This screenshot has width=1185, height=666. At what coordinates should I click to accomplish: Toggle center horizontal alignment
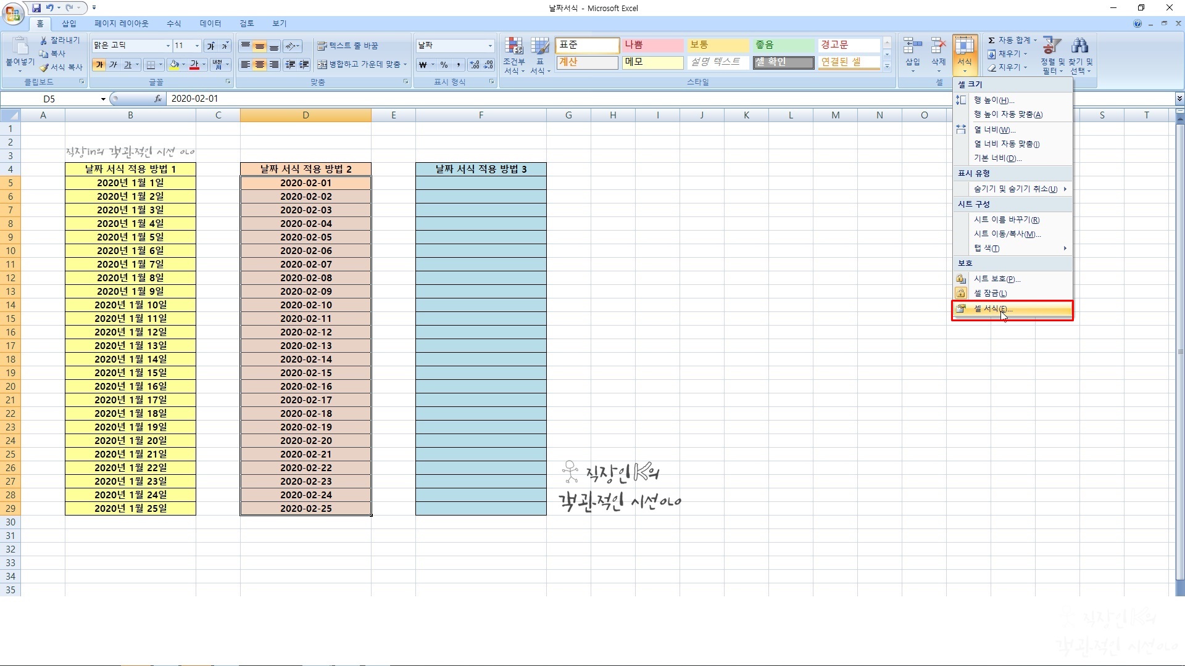tap(260, 65)
